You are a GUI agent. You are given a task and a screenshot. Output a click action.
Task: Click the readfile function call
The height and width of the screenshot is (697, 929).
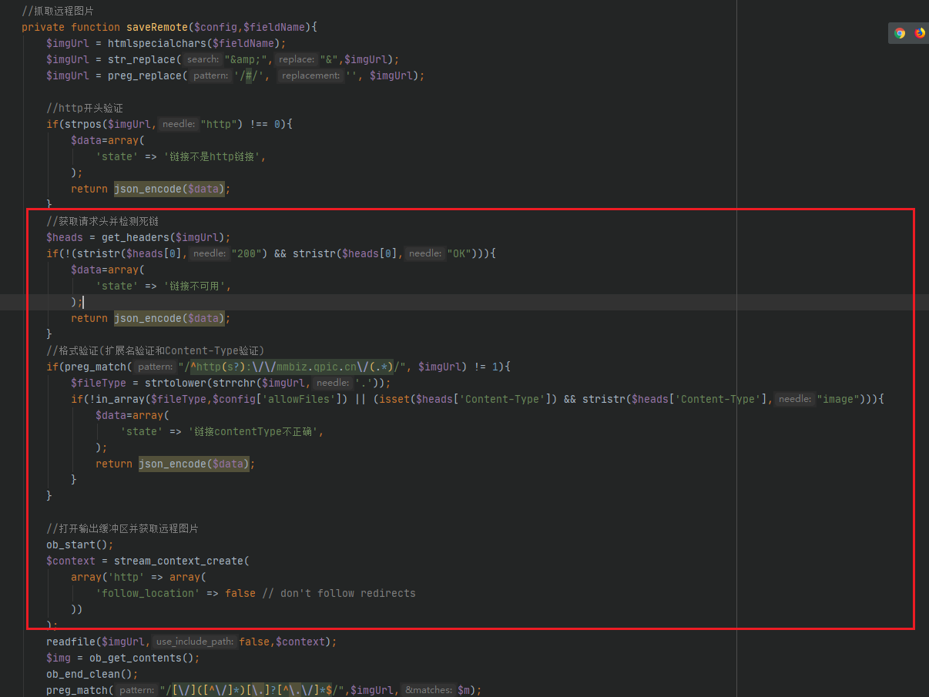pos(71,642)
